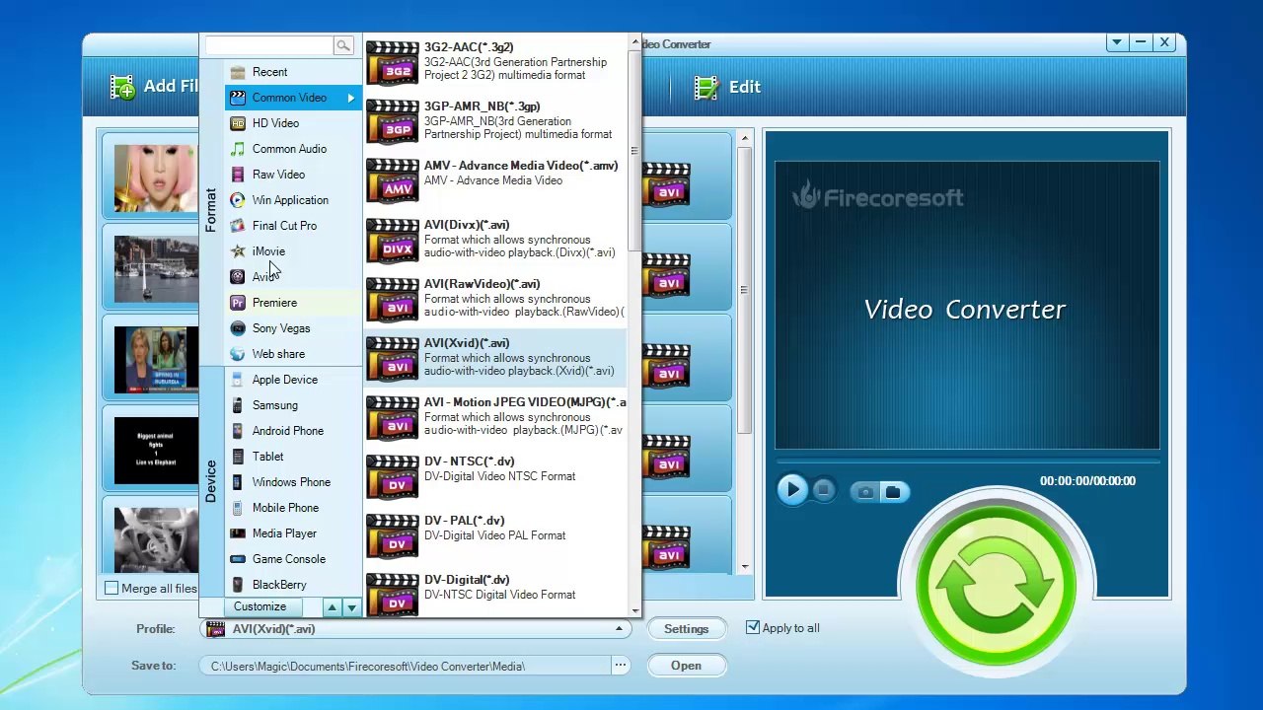Image resolution: width=1263 pixels, height=710 pixels.
Task: Click the HD Video category icon
Action: tap(237, 123)
